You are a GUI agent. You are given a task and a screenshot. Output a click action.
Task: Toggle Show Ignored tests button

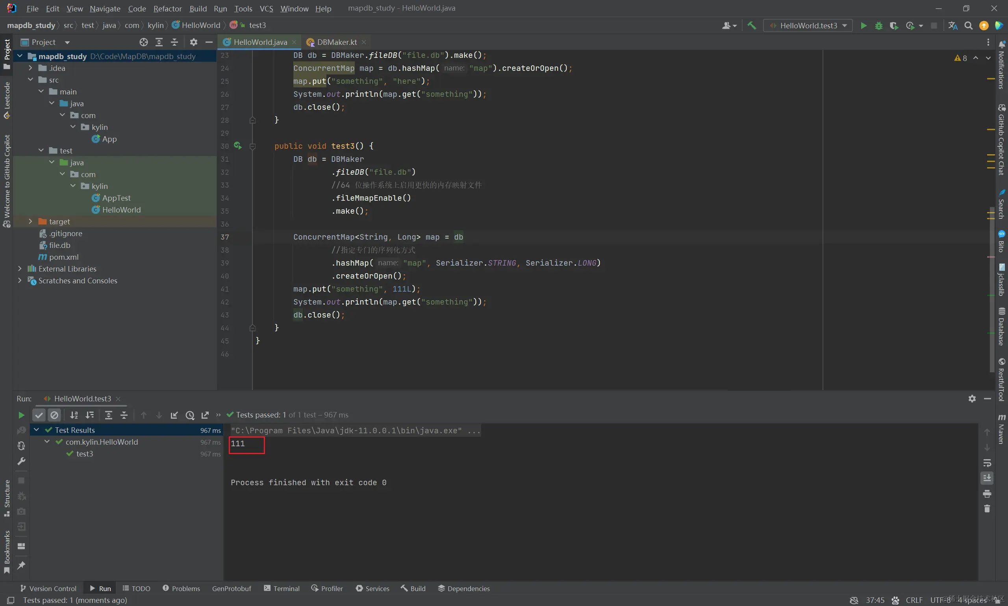(x=54, y=415)
